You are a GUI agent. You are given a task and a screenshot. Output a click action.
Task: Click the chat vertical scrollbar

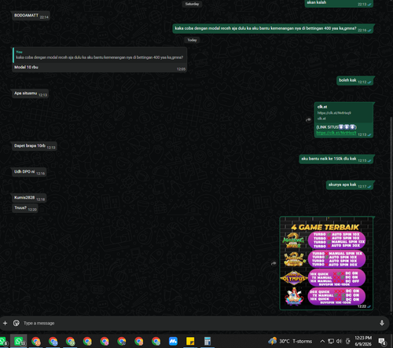coord(391,214)
